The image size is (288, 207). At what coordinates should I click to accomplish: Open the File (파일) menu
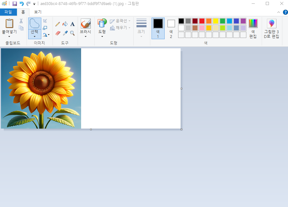(8, 12)
